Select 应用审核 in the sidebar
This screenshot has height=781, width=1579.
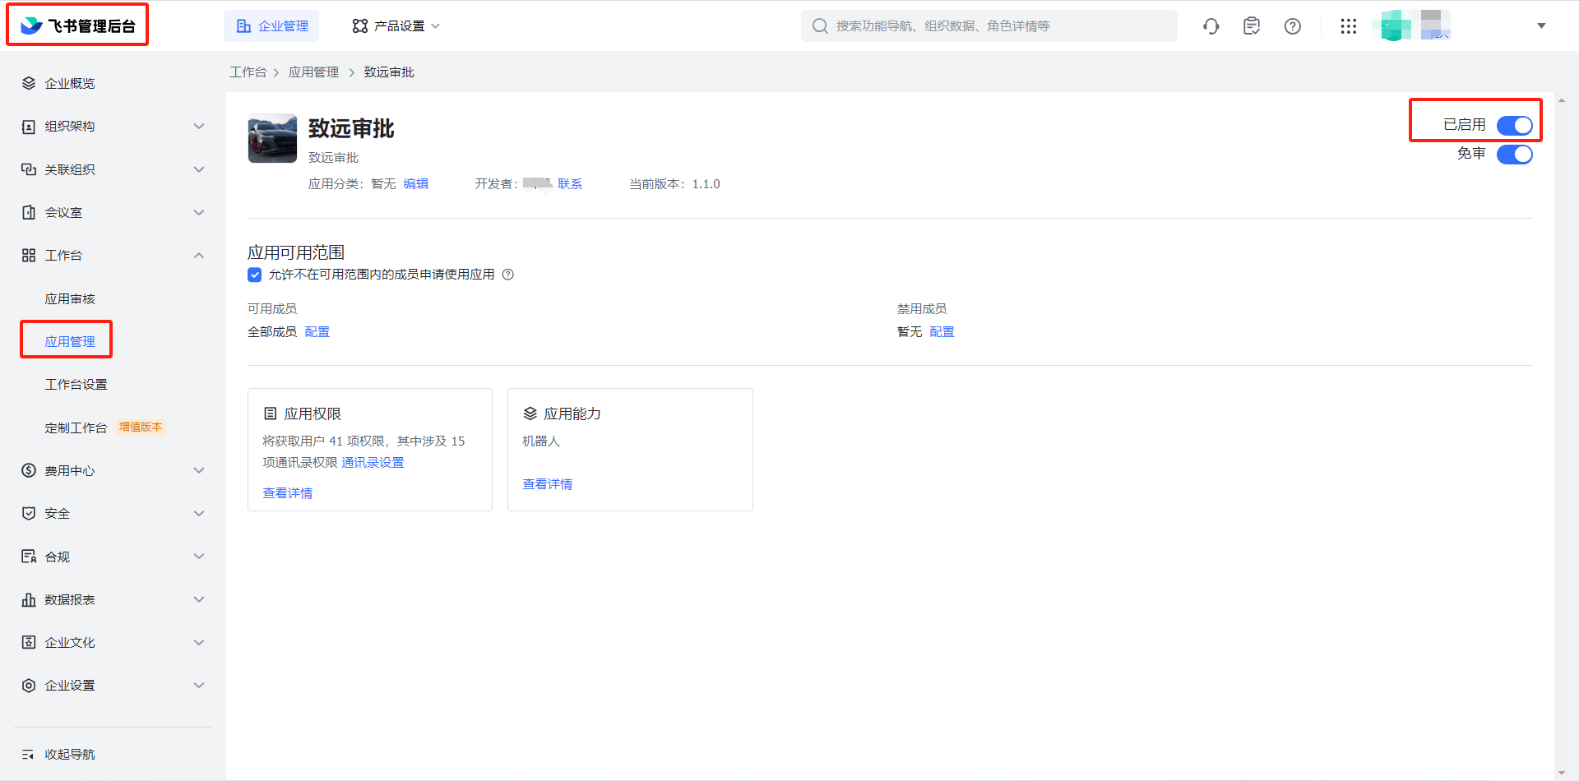coord(70,298)
